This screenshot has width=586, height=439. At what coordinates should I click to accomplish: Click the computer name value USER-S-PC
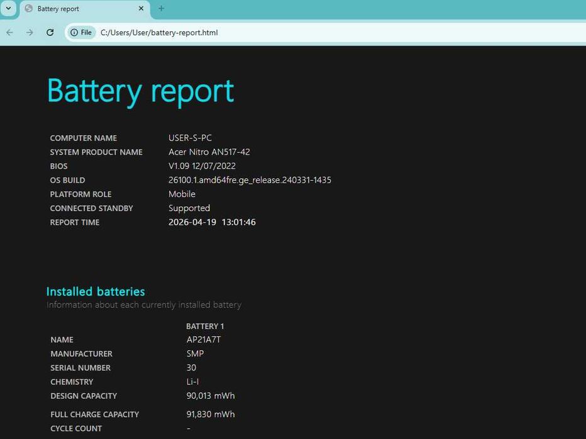pos(190,138)
